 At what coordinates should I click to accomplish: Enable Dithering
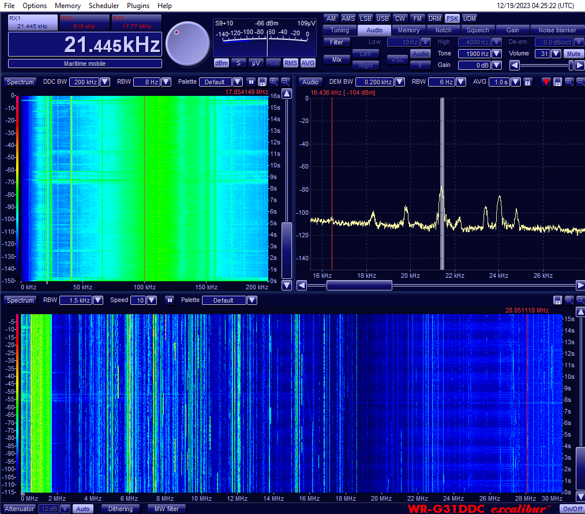tap(120, 509)
